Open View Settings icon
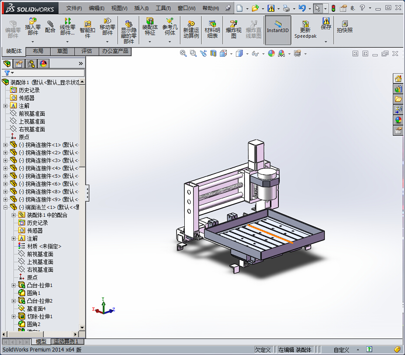The width and height of the screenshot is (405, 355). (297, 53)
